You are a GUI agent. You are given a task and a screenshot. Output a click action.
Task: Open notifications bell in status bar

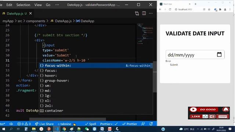coord(151,124)
